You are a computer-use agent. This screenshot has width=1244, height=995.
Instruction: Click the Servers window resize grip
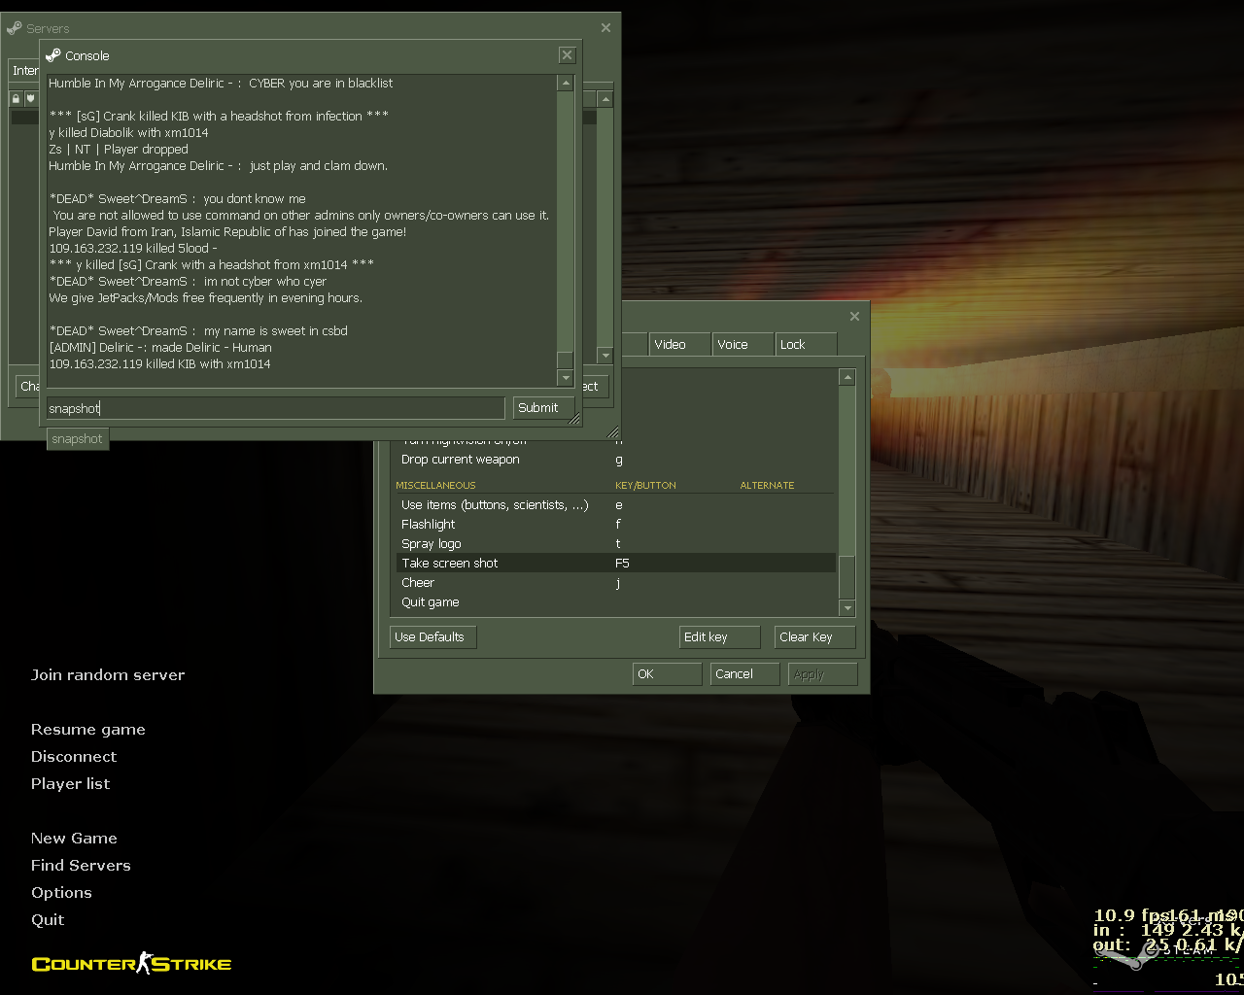(x=613, y=432)
